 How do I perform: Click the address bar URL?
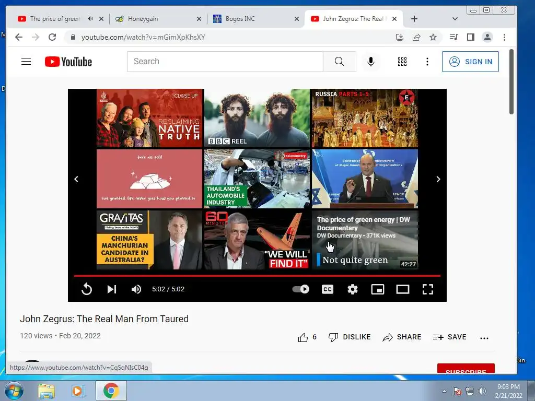point(143,37)
